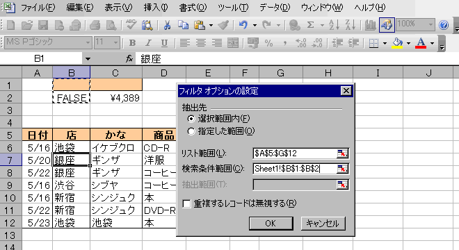Viewport: 459px width, 250px height.
Task: Align text right
Action: click(x=216, y=43)
